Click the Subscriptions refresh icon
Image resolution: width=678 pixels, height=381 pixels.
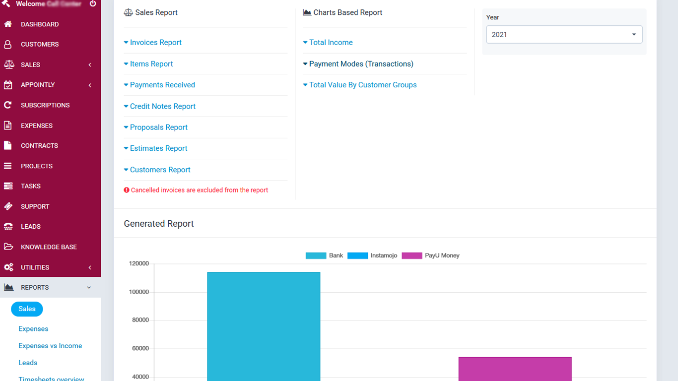[x=8, y=105]
